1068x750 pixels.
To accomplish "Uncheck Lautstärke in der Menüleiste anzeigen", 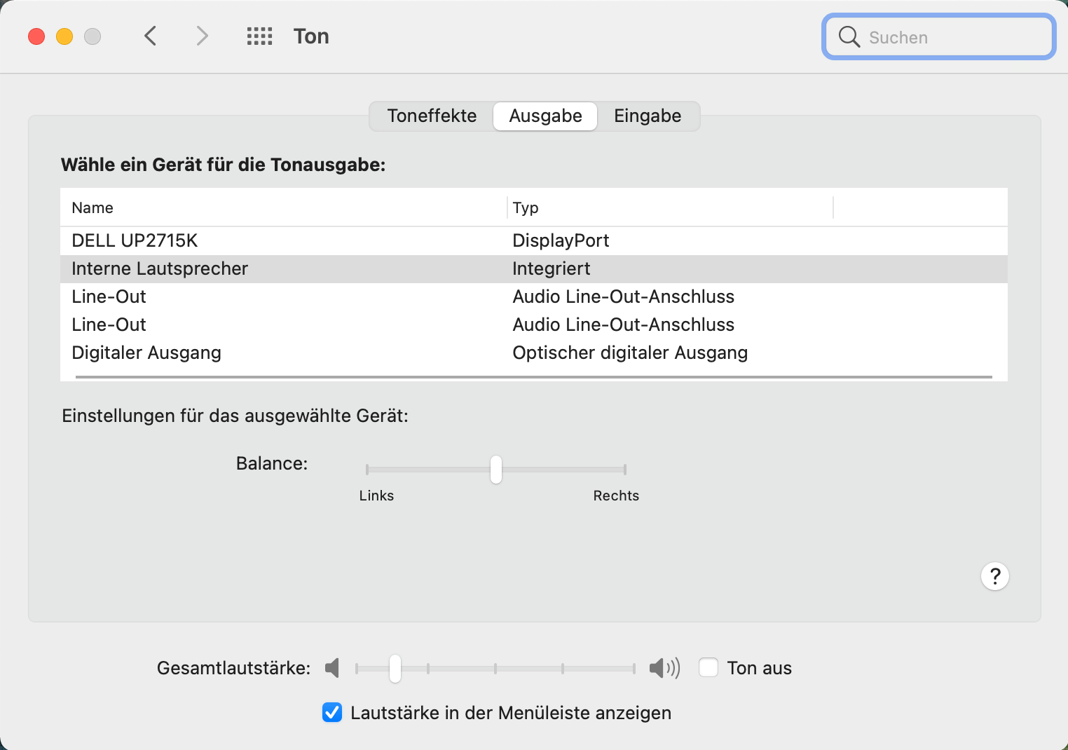I will (332, 712).
